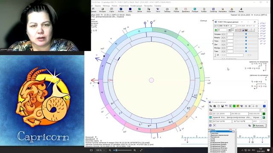Open the Windows notification center icon

coord(268,150)
